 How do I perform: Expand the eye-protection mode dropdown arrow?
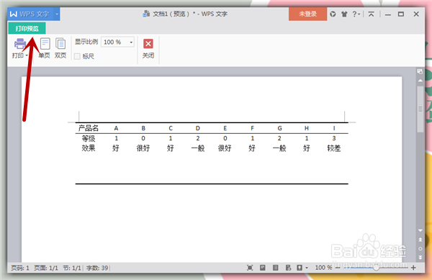pyautogui.click(x=307, y=268)
